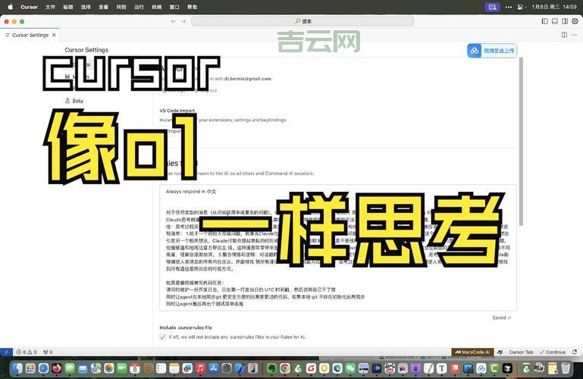Open WeChat from the Dock

pos(350,368)
